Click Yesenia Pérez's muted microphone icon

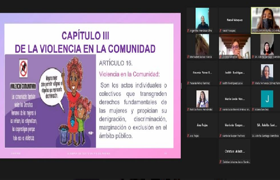(188, 84)
